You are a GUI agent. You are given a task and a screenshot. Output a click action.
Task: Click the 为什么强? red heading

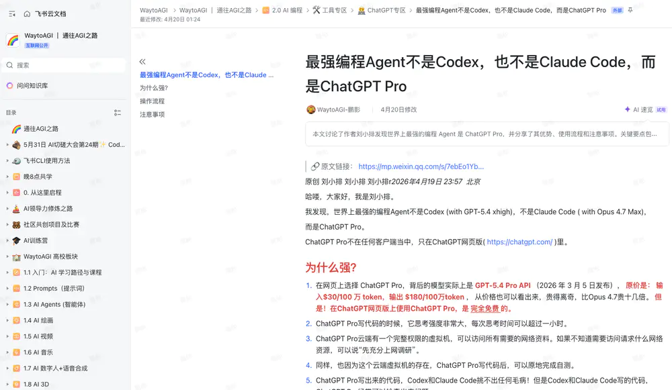tap(331, 268)
